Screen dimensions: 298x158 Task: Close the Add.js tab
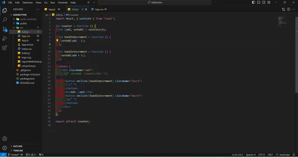86,9
